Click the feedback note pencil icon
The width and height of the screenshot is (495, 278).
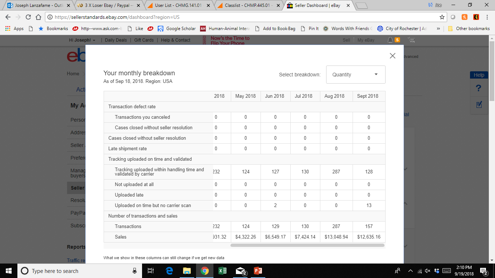(479, 105)
